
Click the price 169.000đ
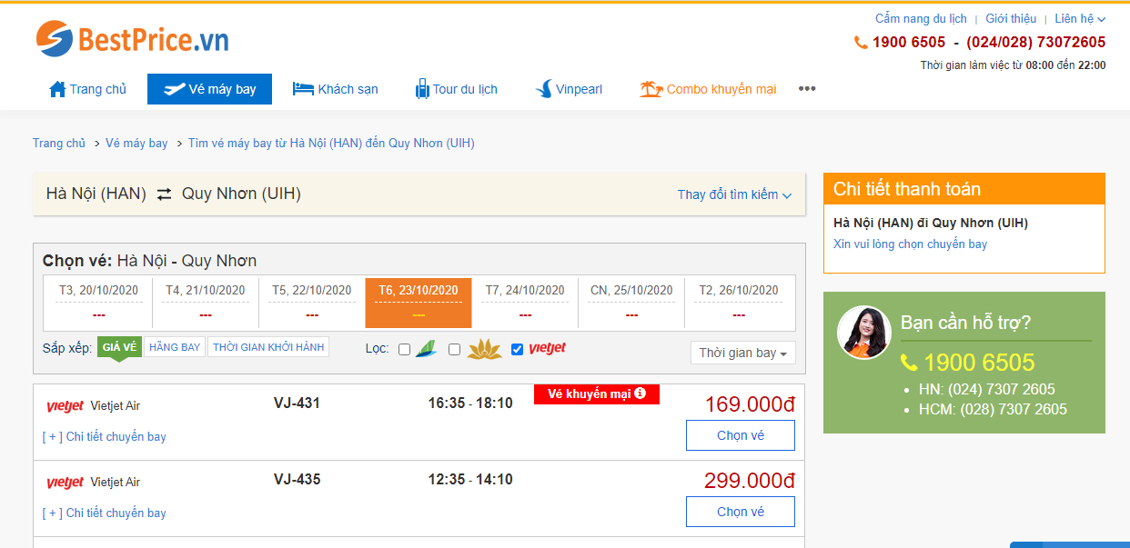(x=750, y=404)
